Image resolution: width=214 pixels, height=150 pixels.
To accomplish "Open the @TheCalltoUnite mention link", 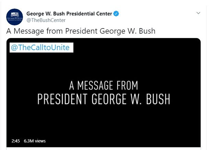I will coord(40,48).
